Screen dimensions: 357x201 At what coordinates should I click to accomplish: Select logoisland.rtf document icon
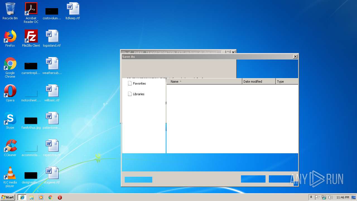[x=52, y=39]
